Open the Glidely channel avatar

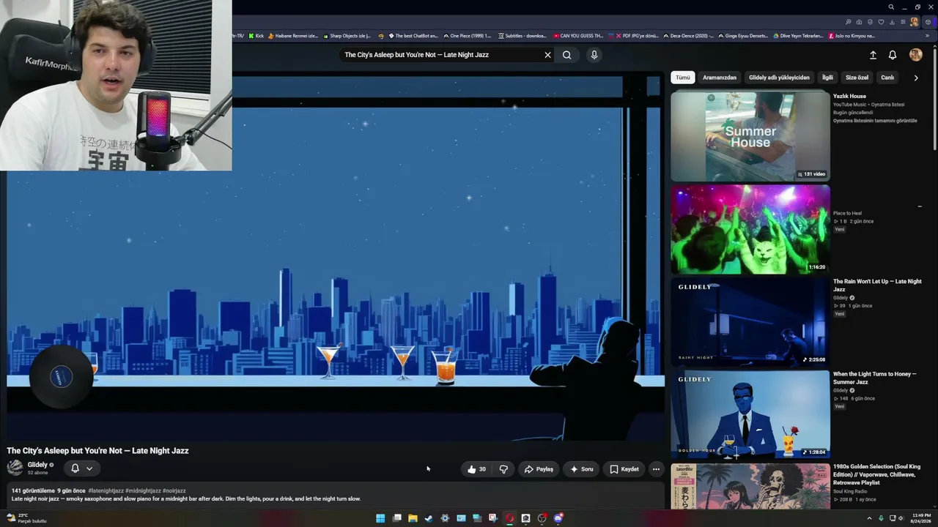[x=15, y=468]
